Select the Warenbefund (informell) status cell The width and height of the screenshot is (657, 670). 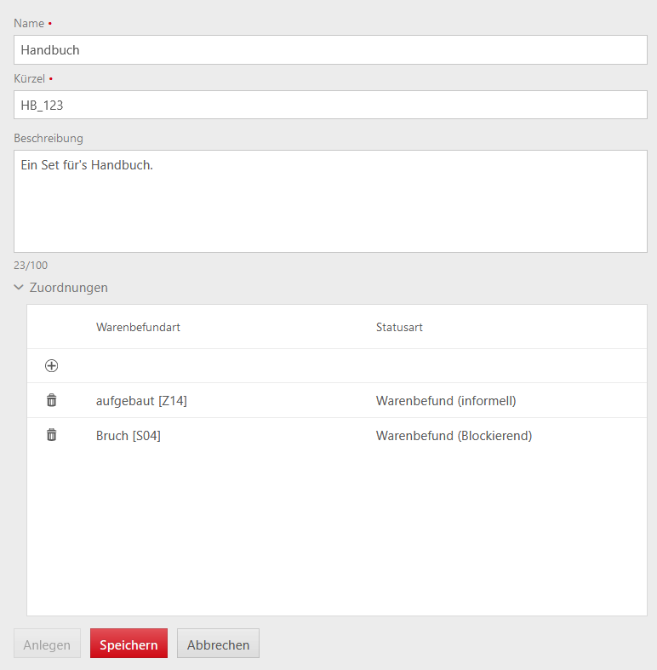click(x=446, y=401)
